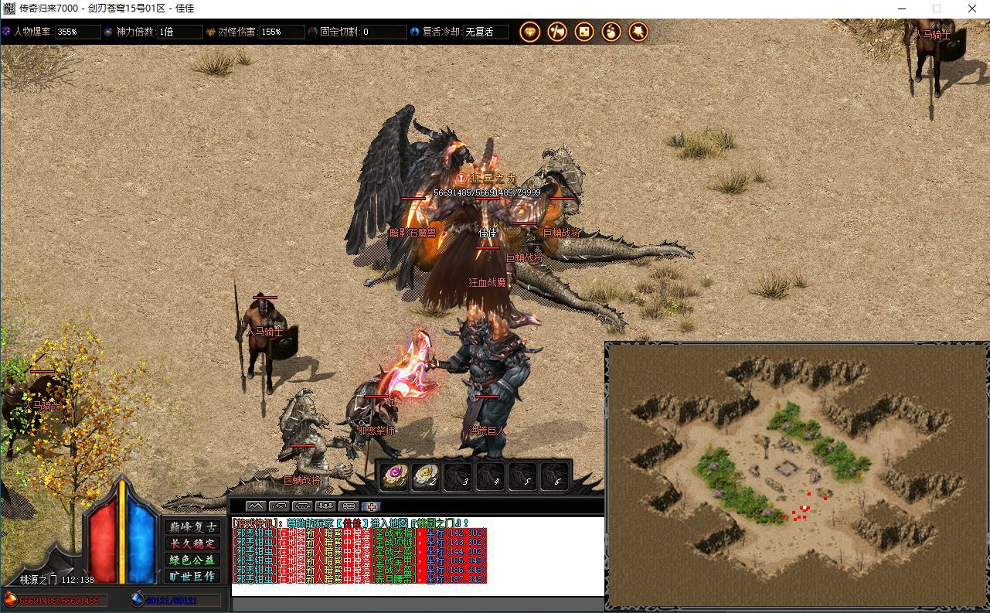Click the 神力倍数 value field showing 1倍
Image resolution: width=990 pixels, height=613 pixels.
click(x=180, y=32)
